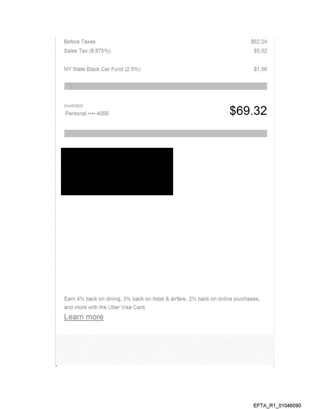Select the $62.24 before-tax amount
This screenshot has width=311, height=409.
[259, 42]
